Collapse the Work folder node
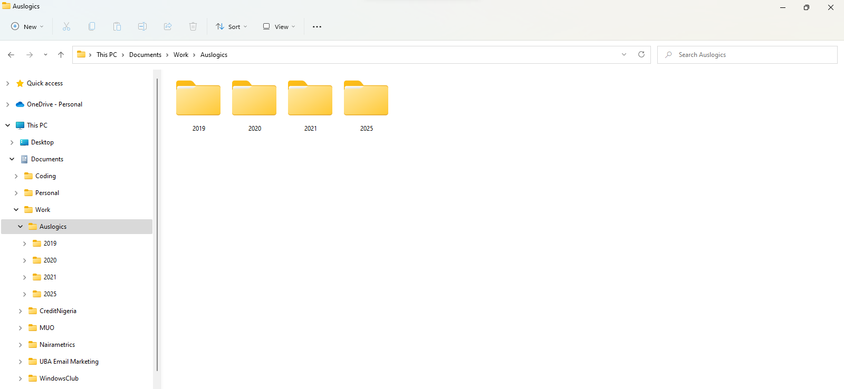Image resolution: width=844 pixels, height=389 pixels. pos(16,210)
